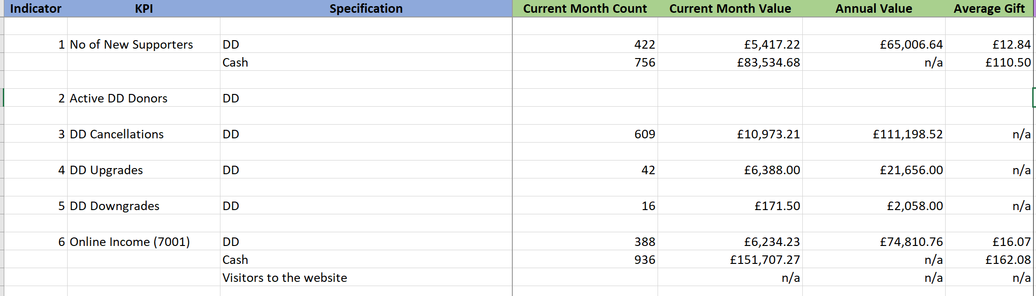This screenshot has width=1036, height=296.
Task: Select the KPI header cell
Action: pos(144,8)
